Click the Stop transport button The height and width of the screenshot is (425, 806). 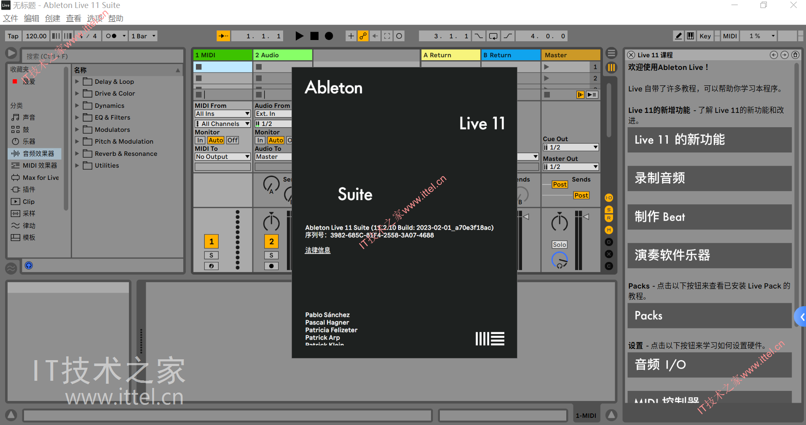coord(314,36)
